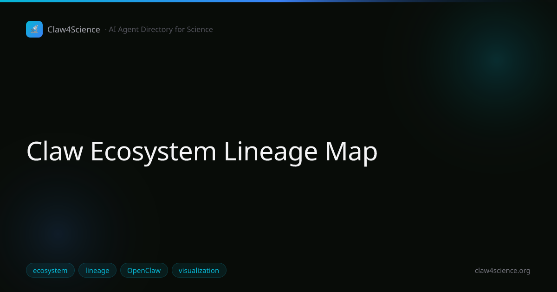Select the 'lineage' tag
The image size is (557, 292).
point(97,270)
